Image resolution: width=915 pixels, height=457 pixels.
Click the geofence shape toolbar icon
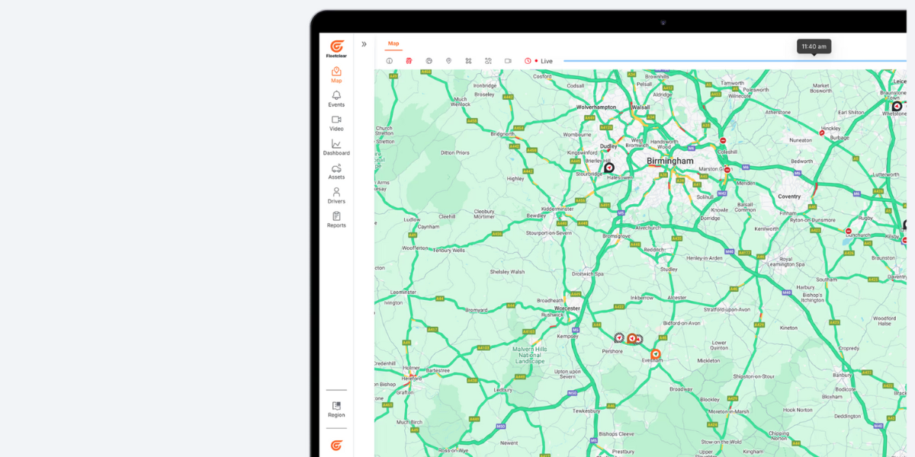click(x=468, y=61)
